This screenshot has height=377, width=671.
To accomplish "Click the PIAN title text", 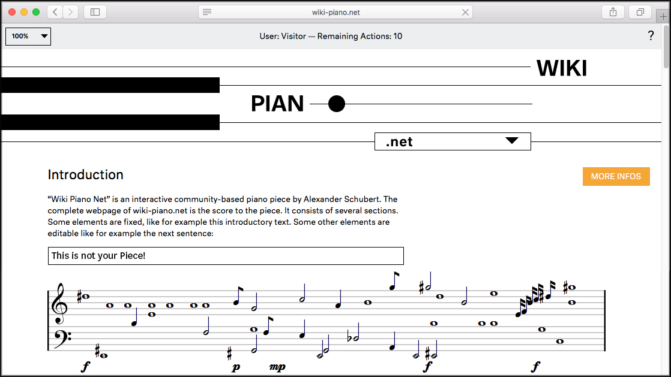I will tap(277, 104).
